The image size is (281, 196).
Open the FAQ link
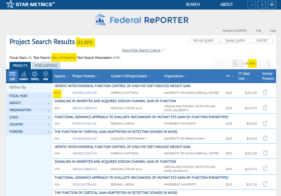(x=258, y=31)
